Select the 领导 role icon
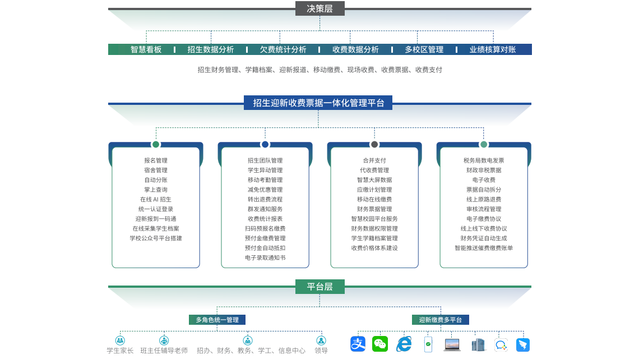This screenshot has width=639, height=359. pos(321,340)
